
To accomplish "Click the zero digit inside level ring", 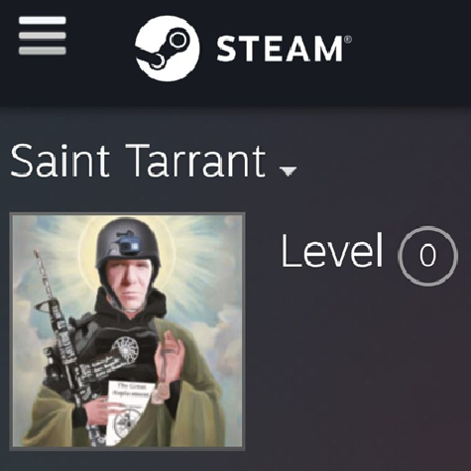I will (428, 255).
